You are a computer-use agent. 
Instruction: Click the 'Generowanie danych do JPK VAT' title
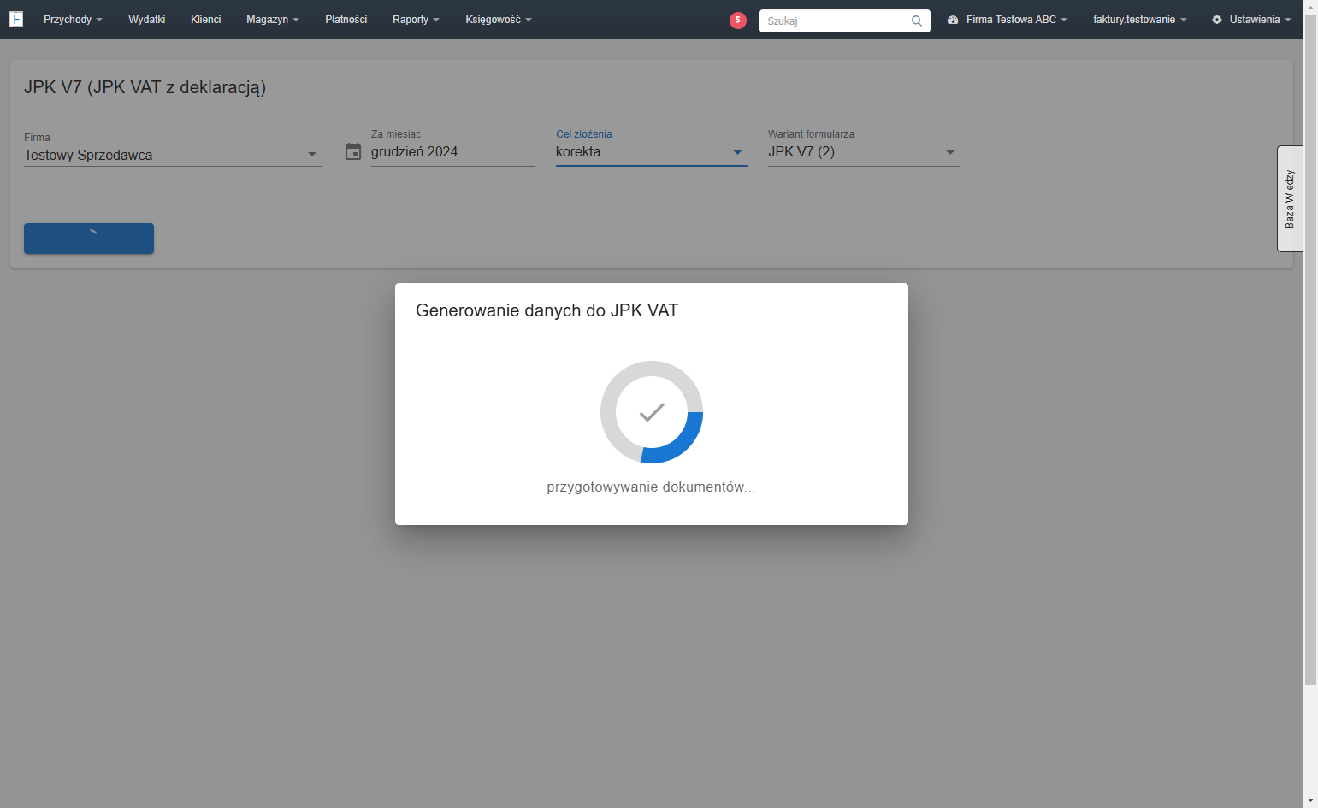(x=547, y=310)
